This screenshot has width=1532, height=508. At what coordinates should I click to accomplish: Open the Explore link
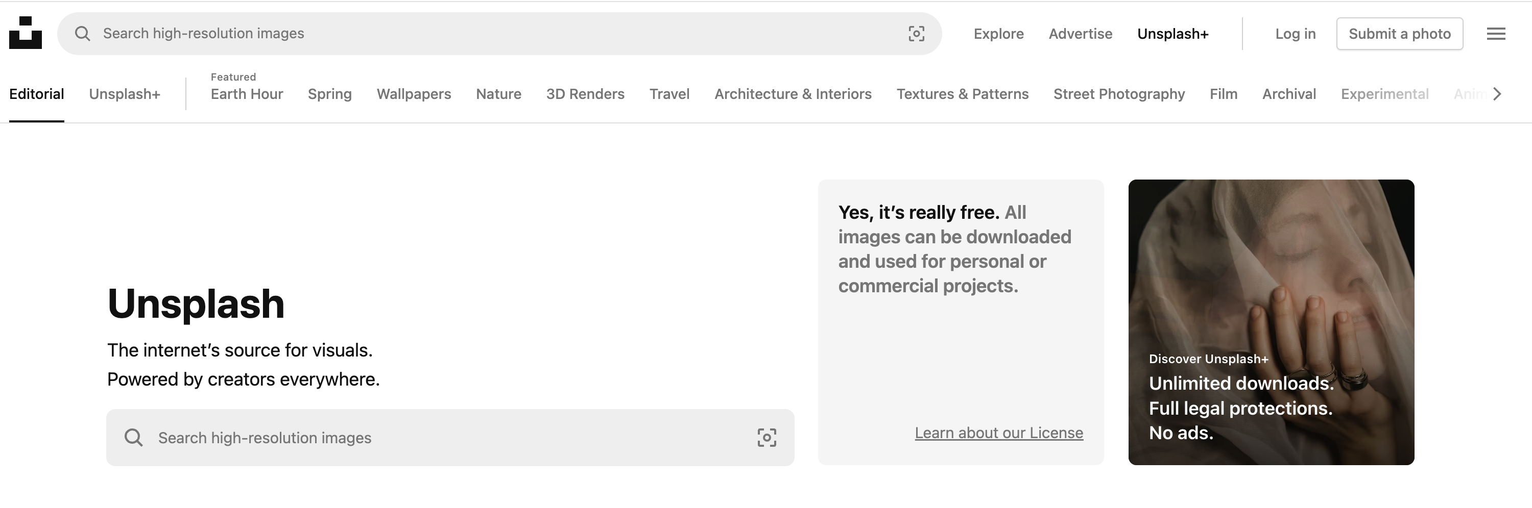(998, 34)
